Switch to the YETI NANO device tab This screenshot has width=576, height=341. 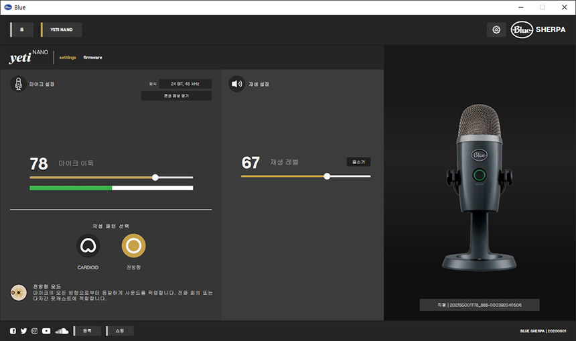click(62, 29)
